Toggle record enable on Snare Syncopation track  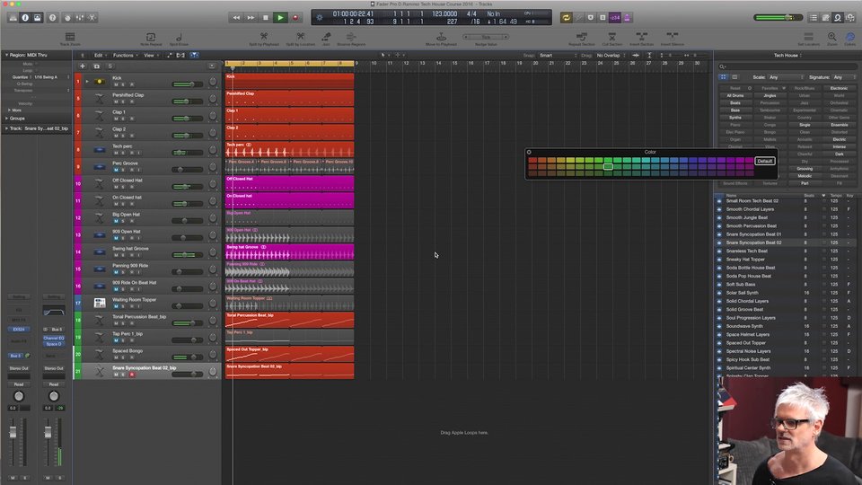pyautogui.click(x=131, y=375)
